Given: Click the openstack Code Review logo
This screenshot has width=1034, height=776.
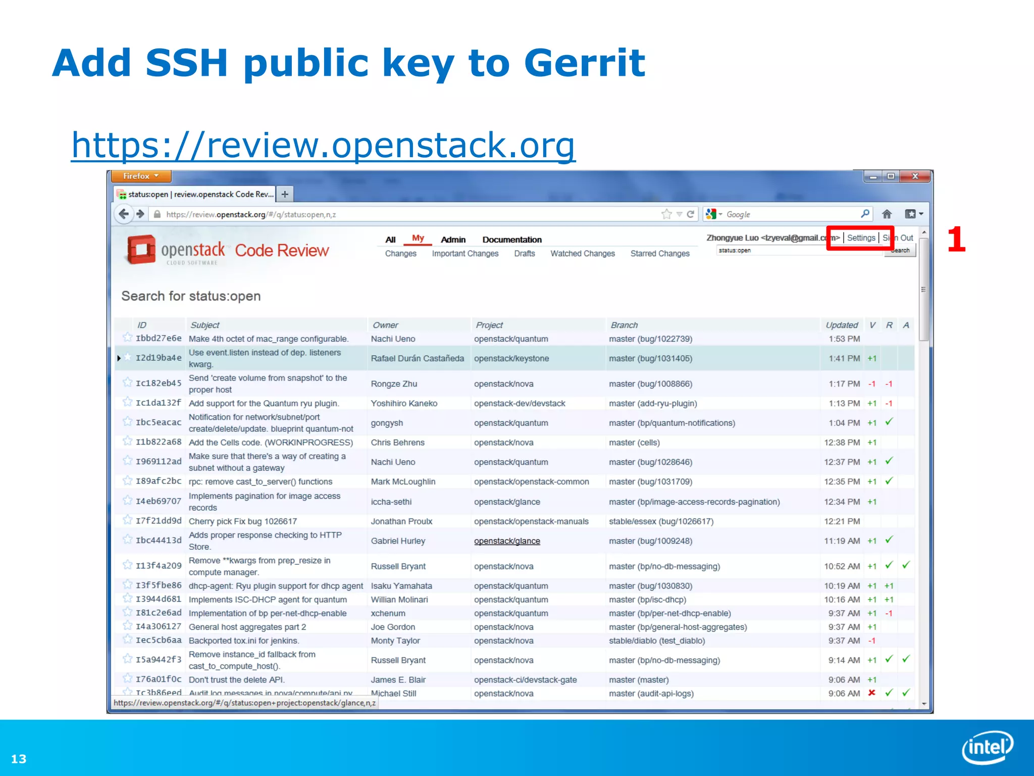Looking at the screenshot, I should pos(228,250).
